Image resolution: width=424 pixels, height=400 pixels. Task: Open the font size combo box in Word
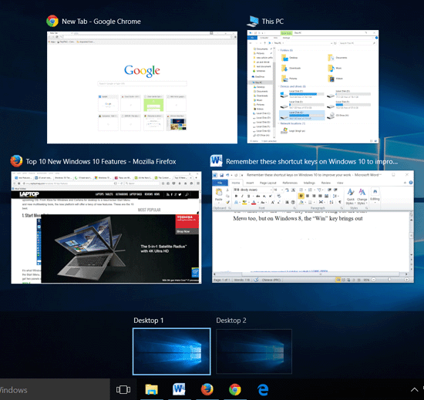coord(278,190)
